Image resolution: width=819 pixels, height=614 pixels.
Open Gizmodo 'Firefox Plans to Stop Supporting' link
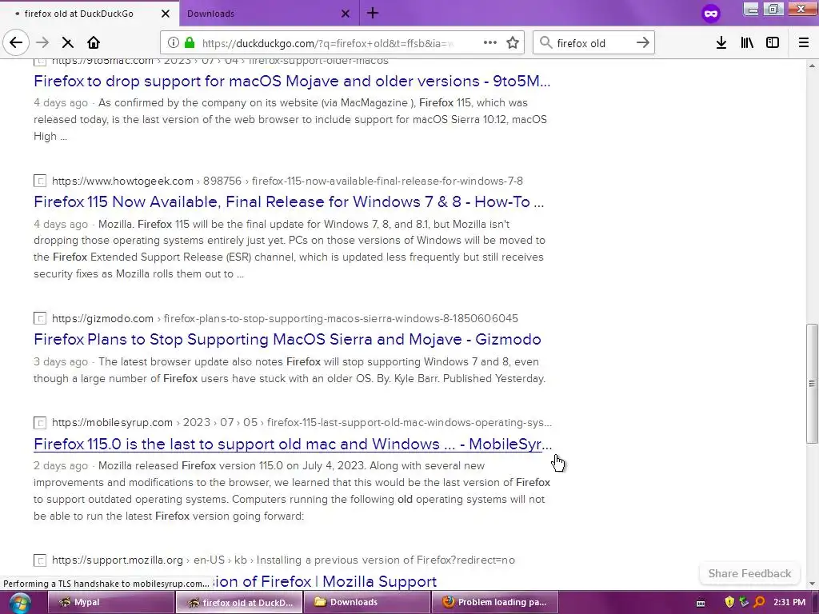[287, 339]
